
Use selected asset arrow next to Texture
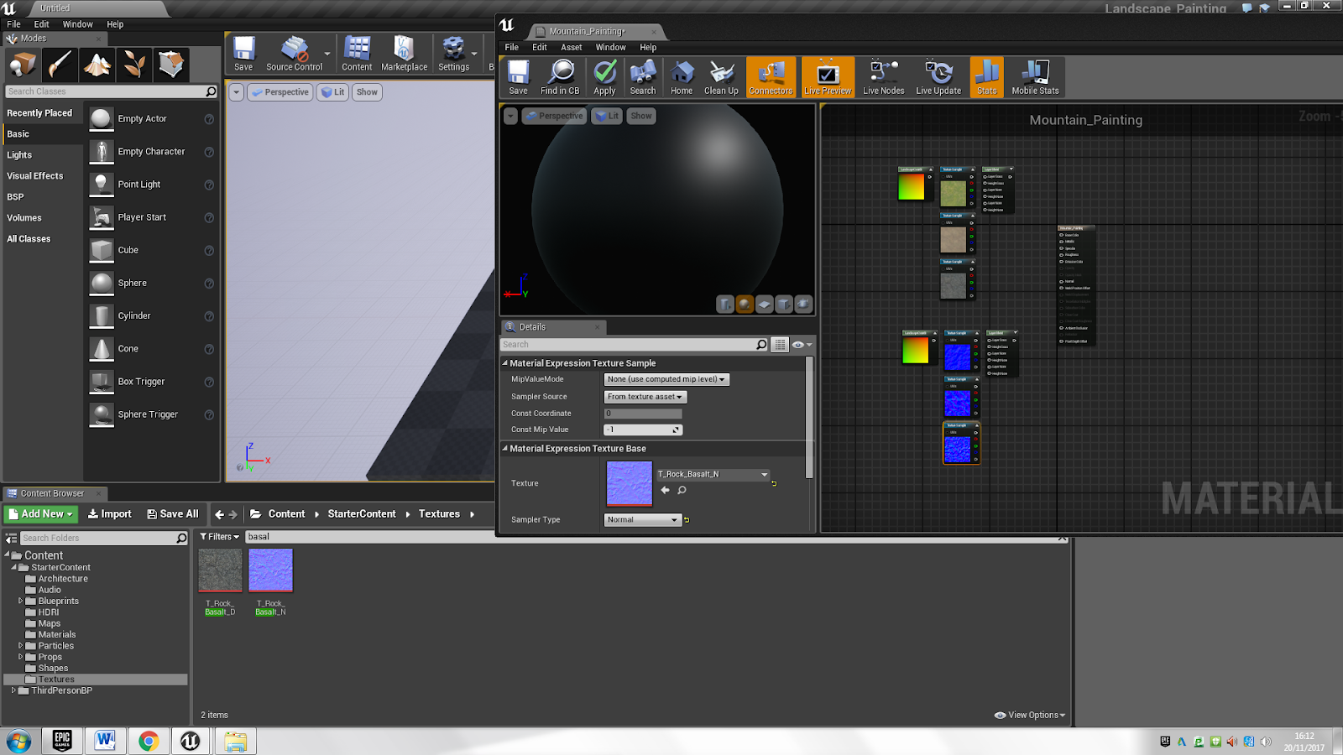pyautogui.click(x=666, y=490)
